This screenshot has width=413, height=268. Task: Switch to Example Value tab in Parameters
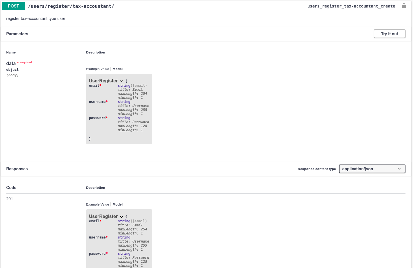point(97,69)
